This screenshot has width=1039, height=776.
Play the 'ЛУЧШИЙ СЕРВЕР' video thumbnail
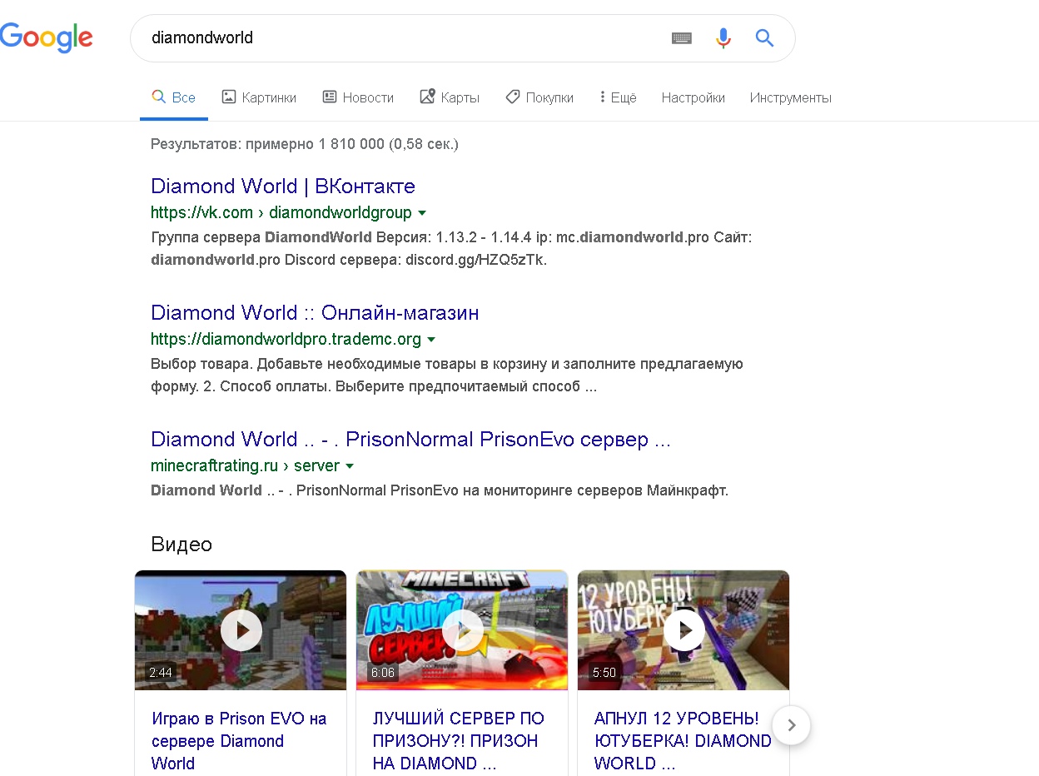pos(462,630)
